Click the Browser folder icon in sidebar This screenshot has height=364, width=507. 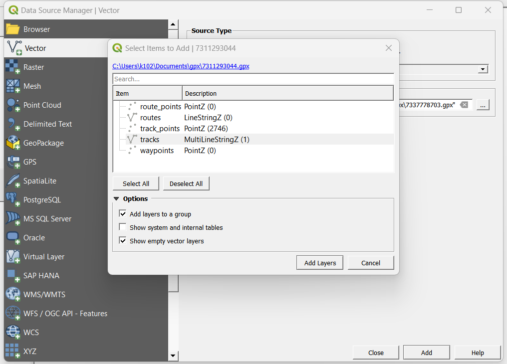[13, 29]
